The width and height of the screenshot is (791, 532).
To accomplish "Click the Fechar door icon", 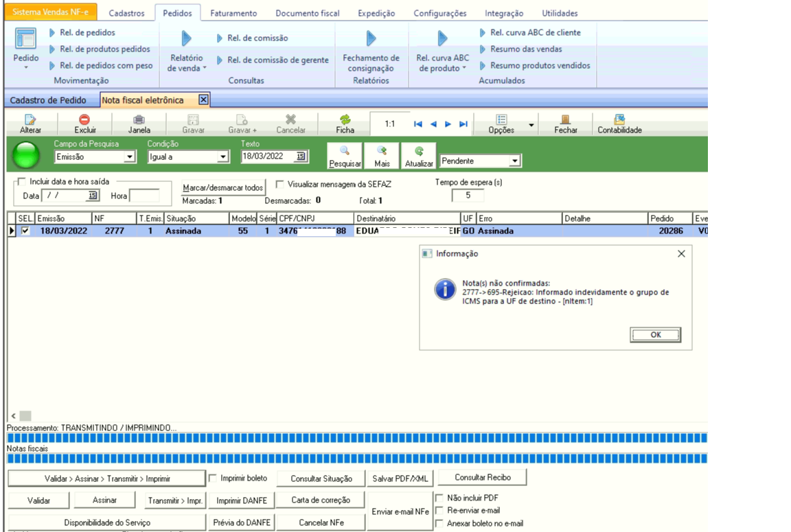I will [566, 119].
